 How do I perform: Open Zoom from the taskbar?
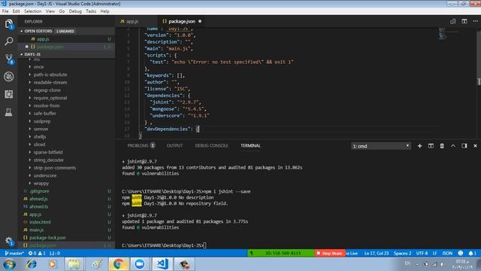click(140, 264)
